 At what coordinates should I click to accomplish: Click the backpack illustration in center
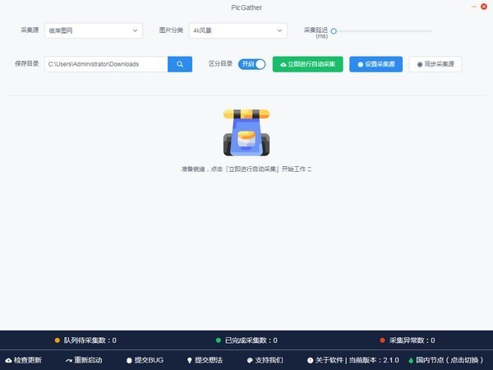tap(246, 132)
